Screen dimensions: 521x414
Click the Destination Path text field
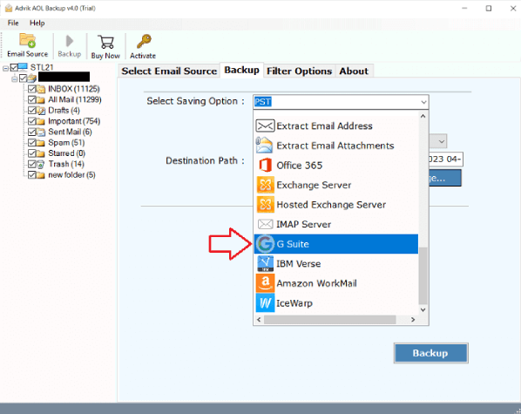pos(445,159)
